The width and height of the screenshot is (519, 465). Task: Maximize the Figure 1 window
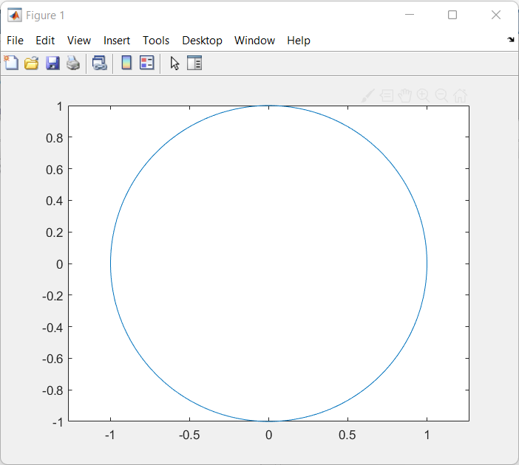coord(452,15)
